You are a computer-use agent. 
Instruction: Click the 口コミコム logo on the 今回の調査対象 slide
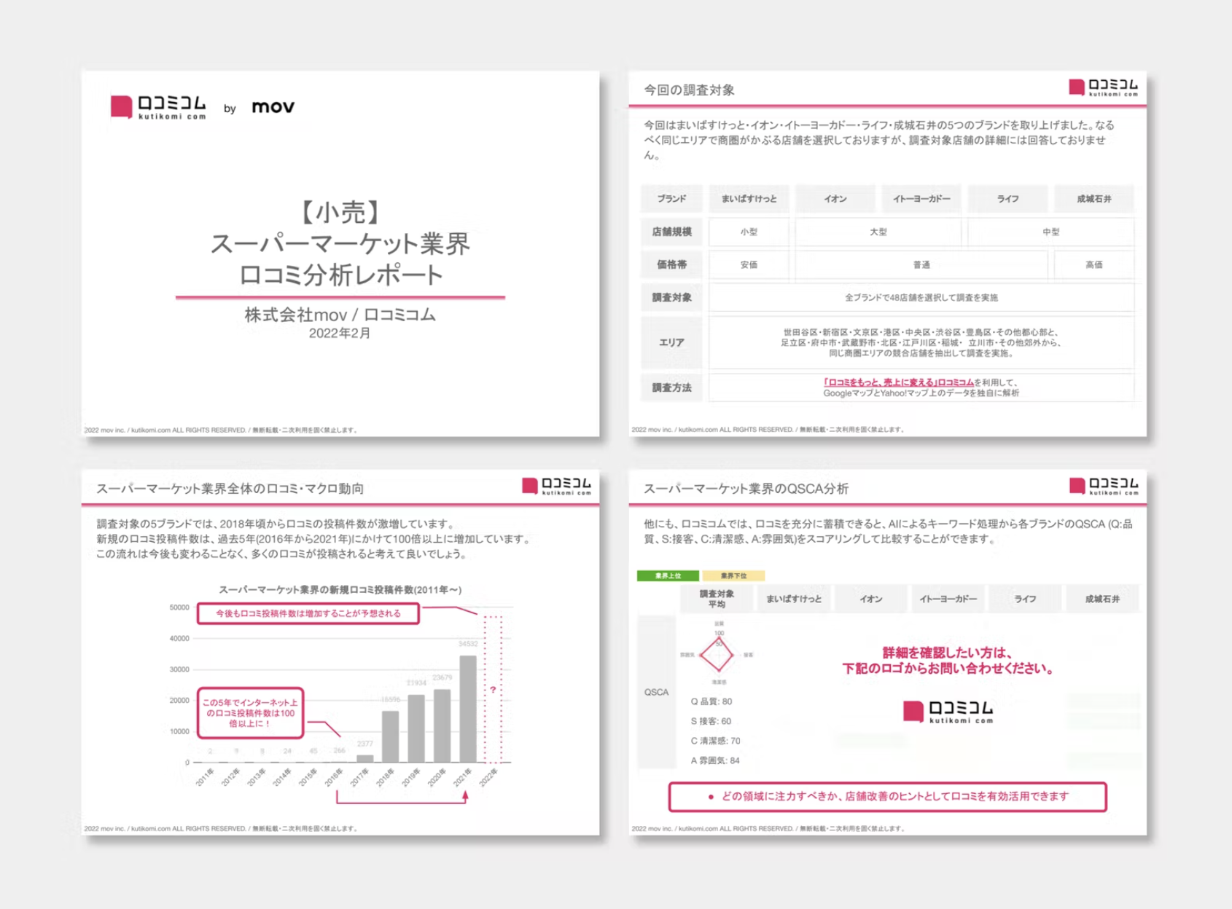pos(1102,87)
